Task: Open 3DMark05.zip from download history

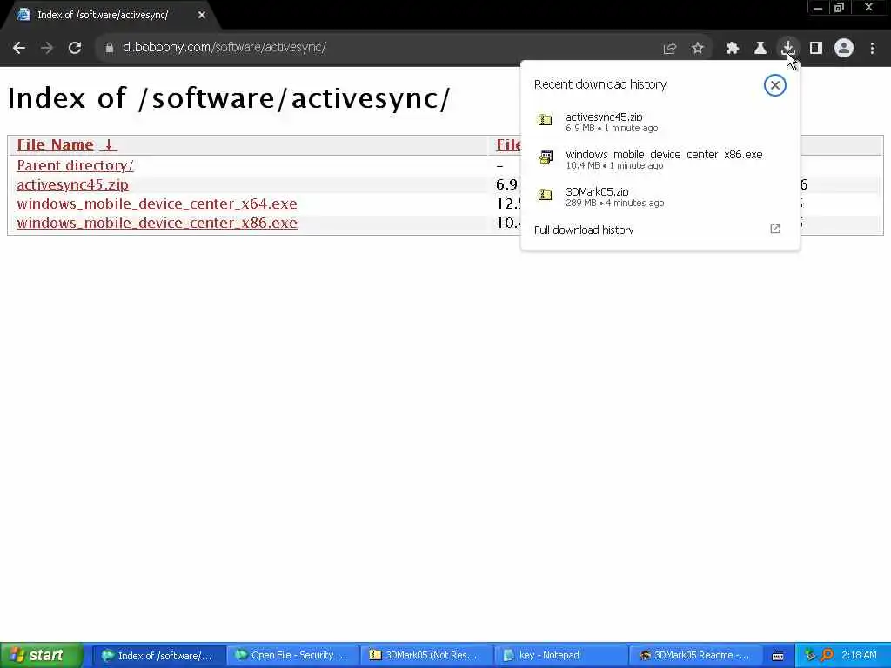Action: click(660, 197)
